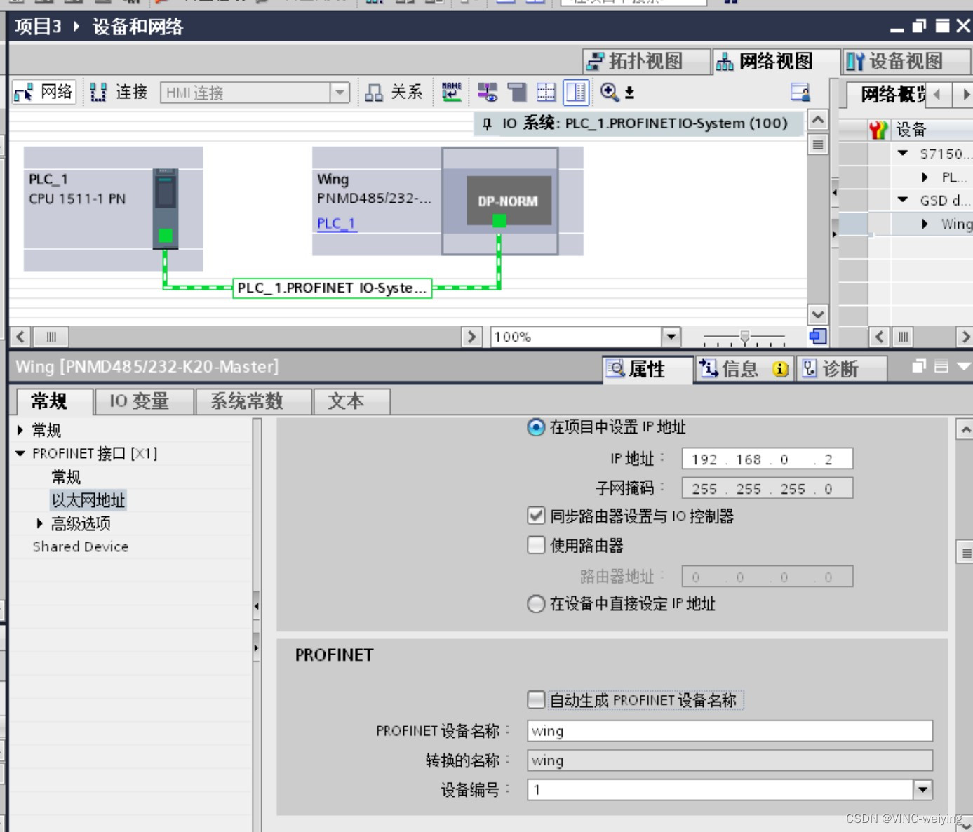Open the 100% zoom level dropdown
Viewport: 973px width, 832px height.
coord(671,337)
